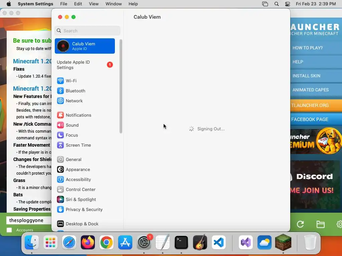Open TLAUNCHER.ORG link in TLauncher
The image size is (342, 256).
(x=316, y=105)
